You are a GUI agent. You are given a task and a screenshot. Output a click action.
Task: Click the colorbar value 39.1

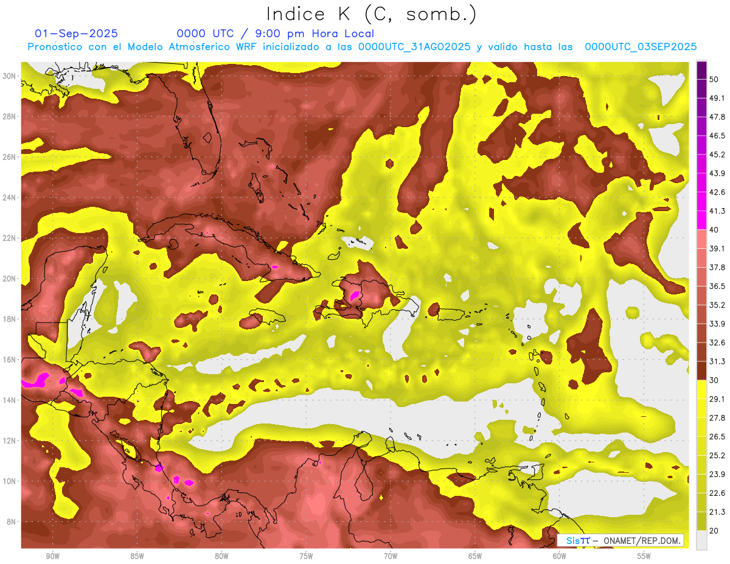[717, 249]
